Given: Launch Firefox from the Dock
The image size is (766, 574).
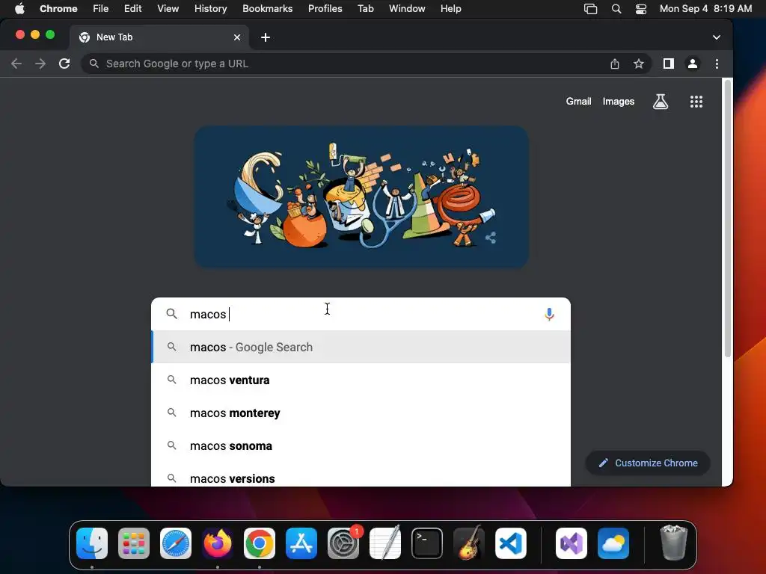Looking at the screenshot, I should [218, 543].
